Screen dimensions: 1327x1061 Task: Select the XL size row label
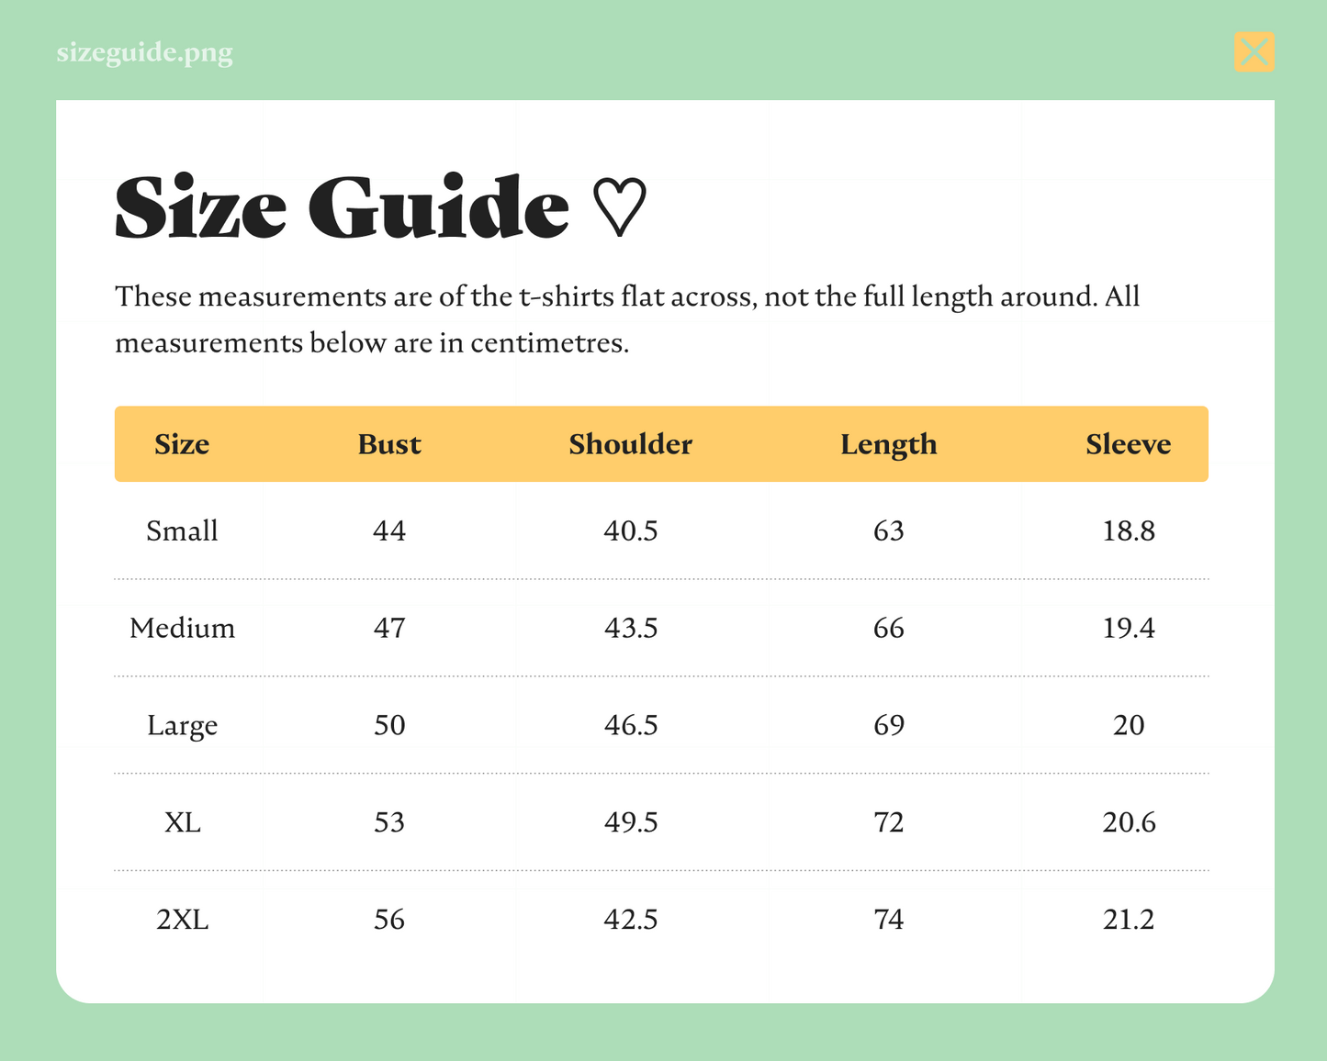click(x=182, y=822)
